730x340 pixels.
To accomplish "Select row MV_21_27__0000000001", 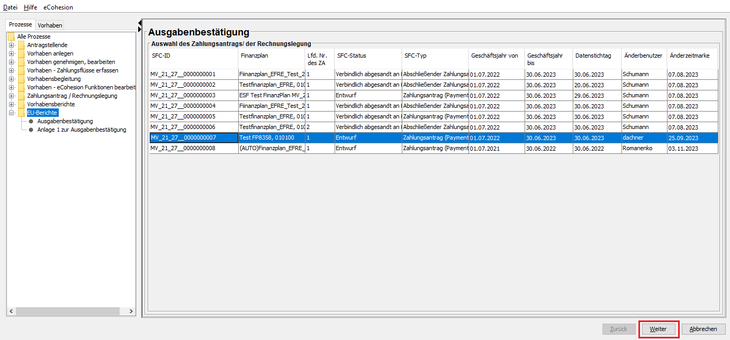I will [x=434, y=74].
